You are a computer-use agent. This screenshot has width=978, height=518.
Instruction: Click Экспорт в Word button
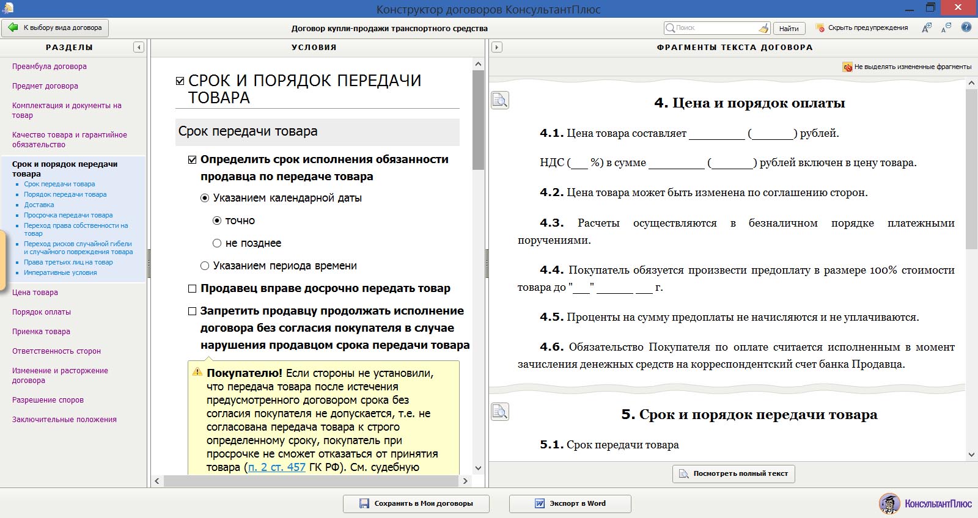point(570,503)
